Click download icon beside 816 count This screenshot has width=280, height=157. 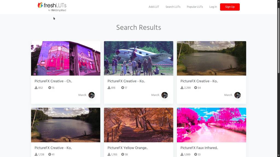coord(109,87)
